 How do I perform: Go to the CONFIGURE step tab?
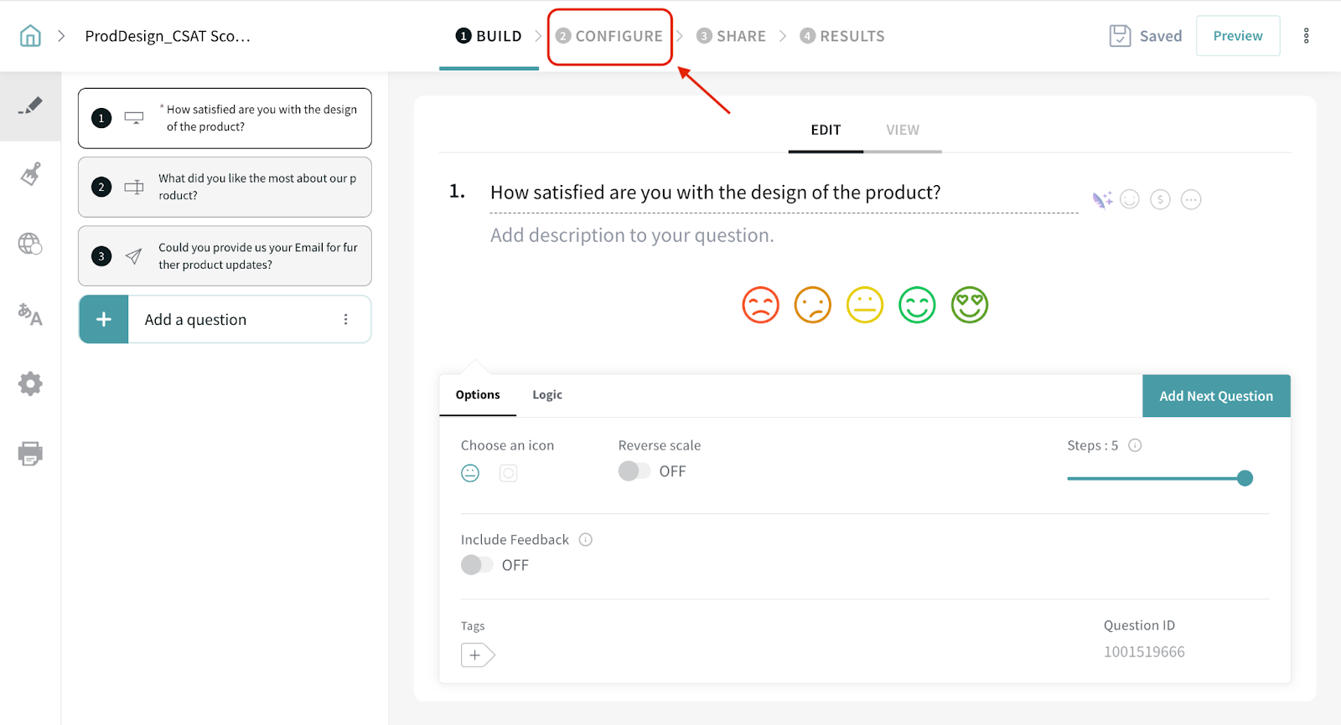pos(610,36)
